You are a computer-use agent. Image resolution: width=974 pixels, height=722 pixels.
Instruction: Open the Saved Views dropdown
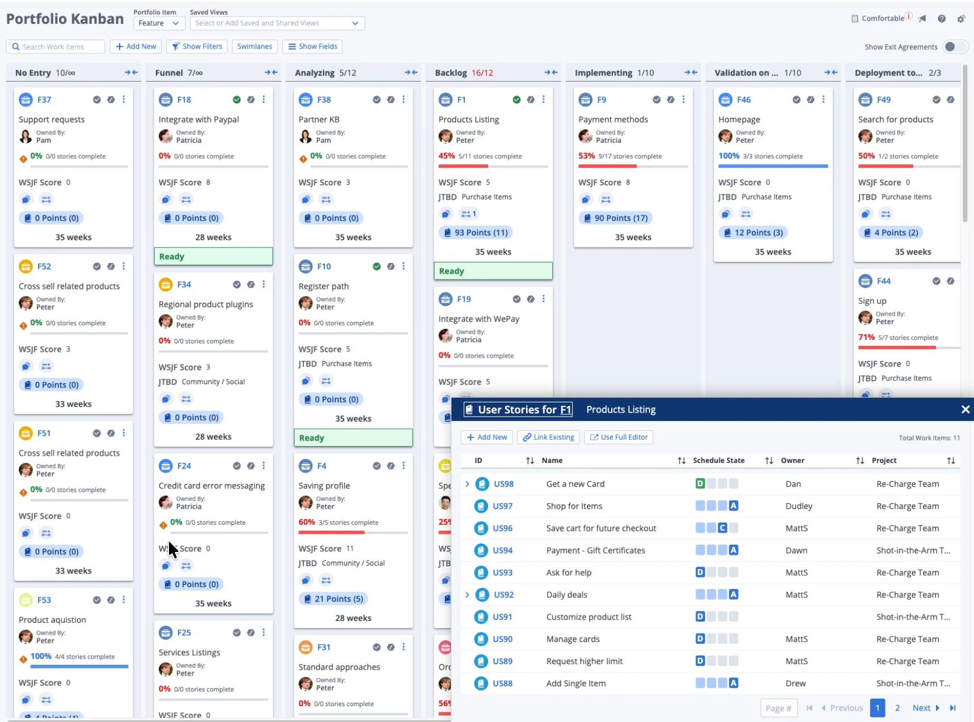[277, 23]
